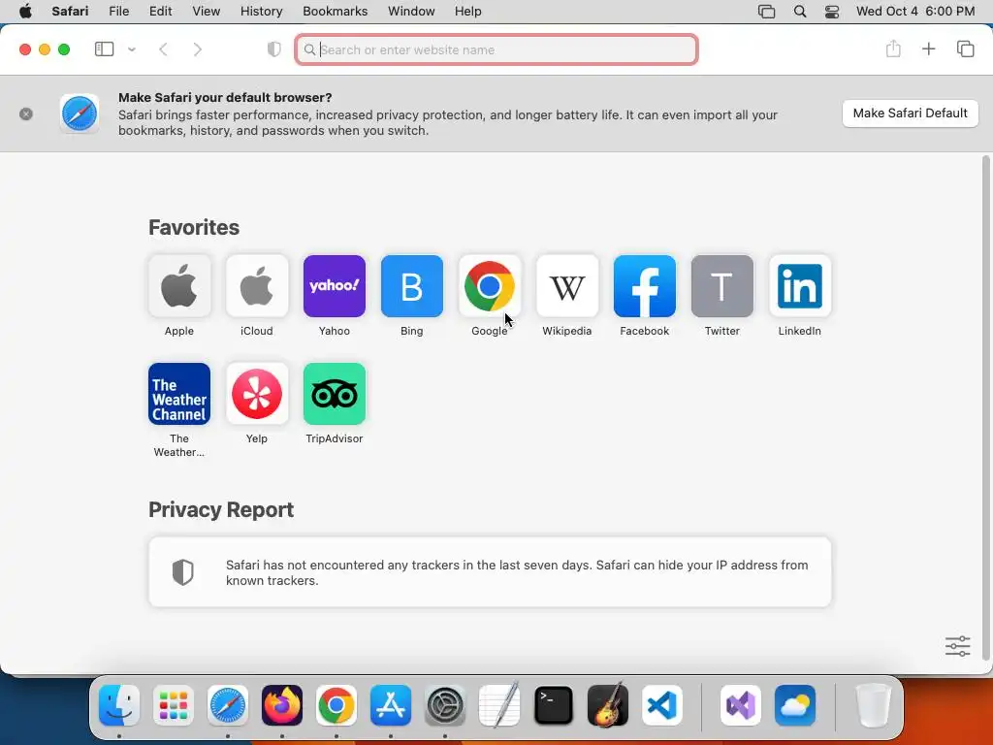The image size is (993, 745).
Task: Click the Privacy Report heading
Action: (221, 510)
